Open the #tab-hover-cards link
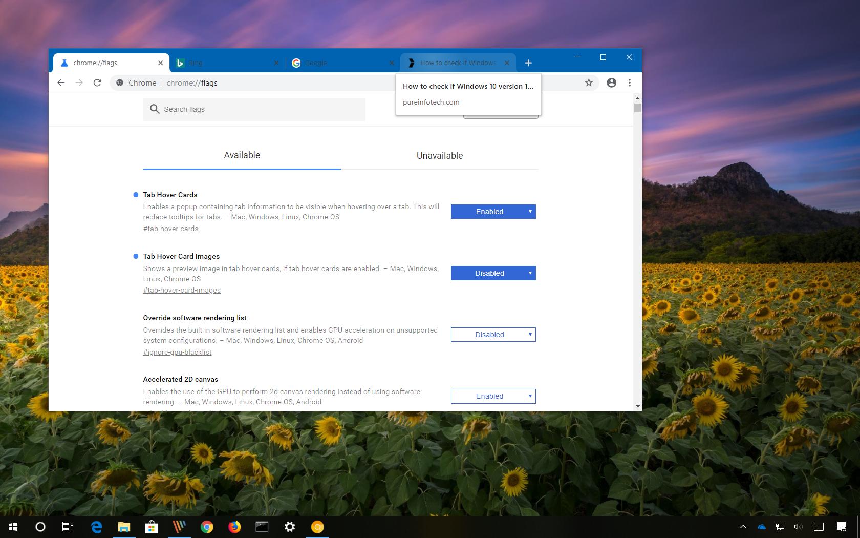 click(x=170, y=229)
